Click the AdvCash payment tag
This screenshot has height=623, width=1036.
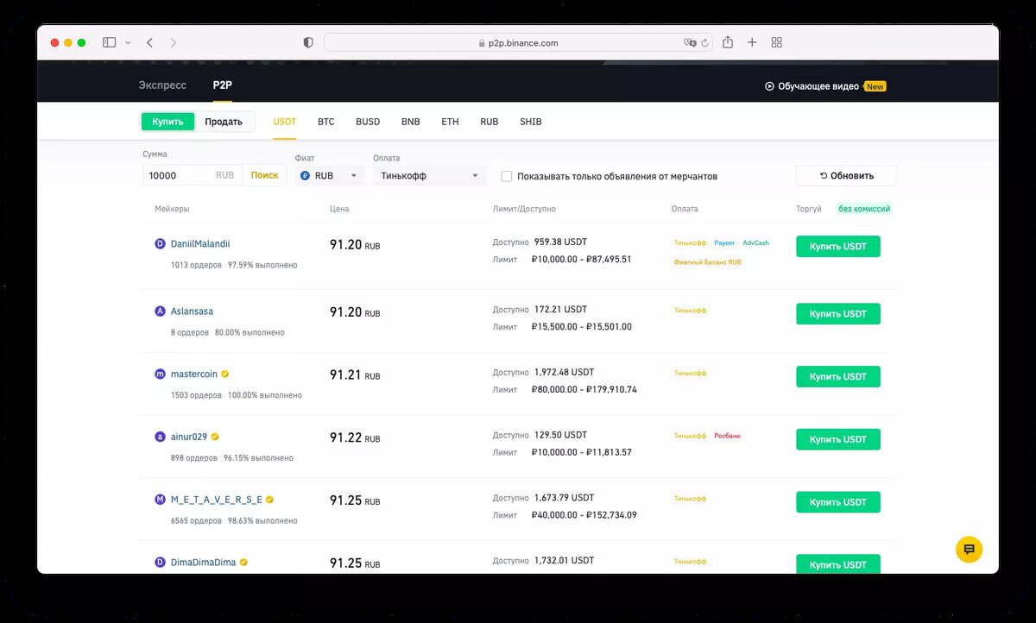(755, 243)
